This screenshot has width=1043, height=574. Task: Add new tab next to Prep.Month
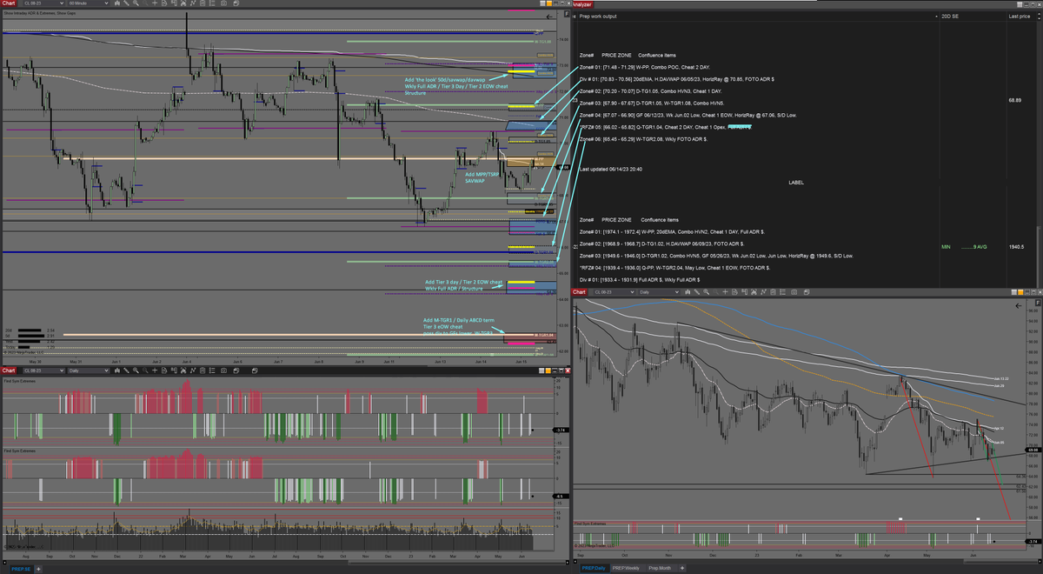coord(682,568)
